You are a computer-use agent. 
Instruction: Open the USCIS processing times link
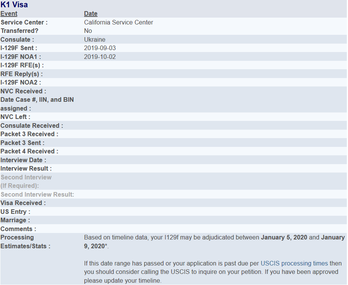(294, 264)
